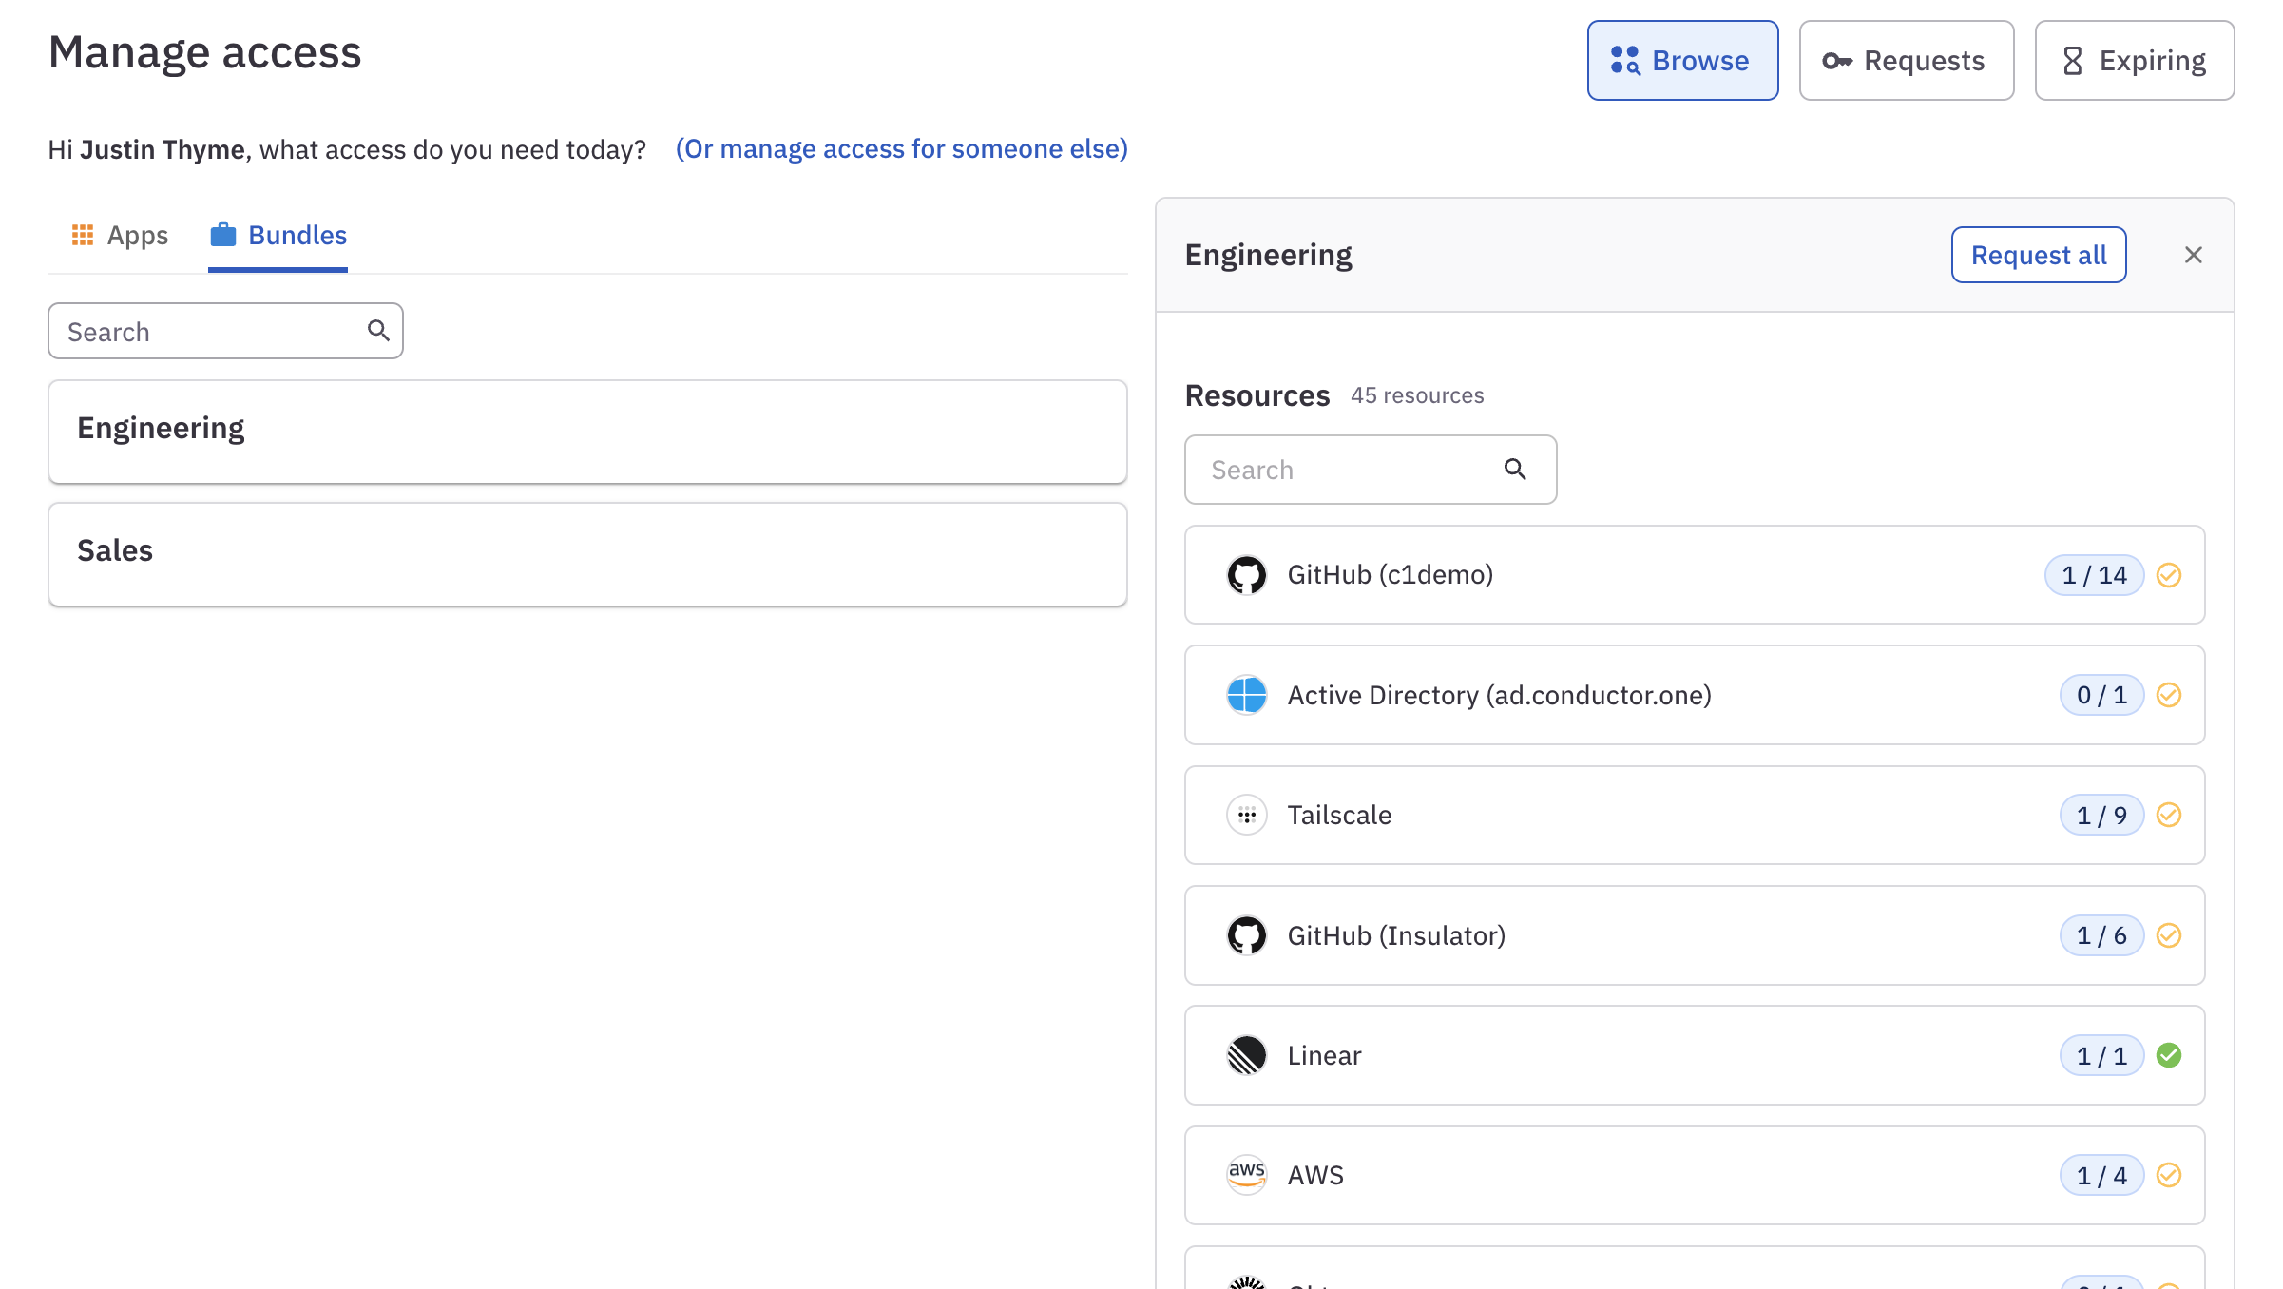Open the Linear resource row
Screen dimensions: 2283x1289
point(1695,1055)
